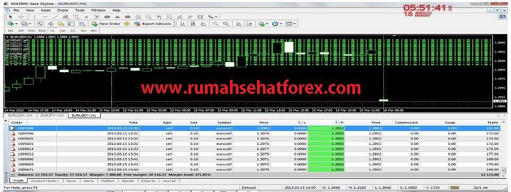Screen dimensions: 511x192
Task: Close the Terminal panel with x
Action: tap(5, 121)
